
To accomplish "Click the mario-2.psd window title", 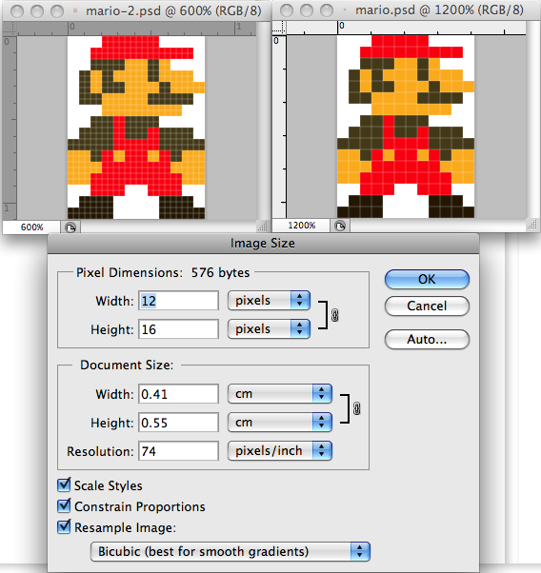I will point(173,11).
